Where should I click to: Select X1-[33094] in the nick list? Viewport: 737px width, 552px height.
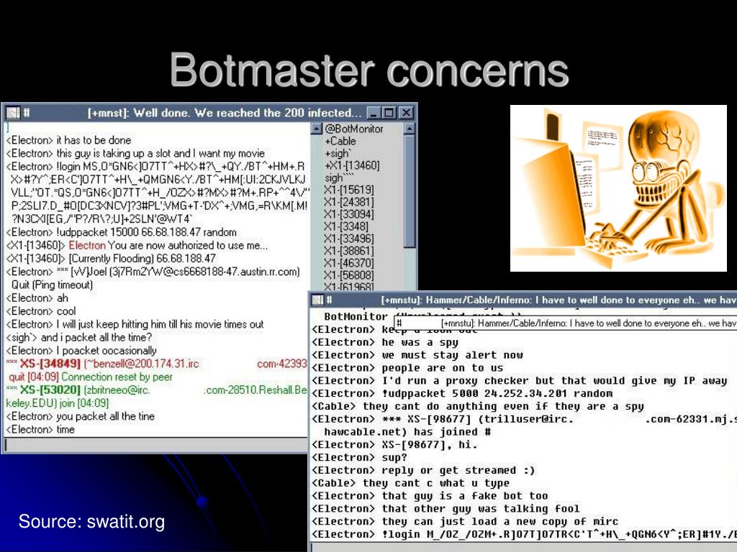(349, 214)
